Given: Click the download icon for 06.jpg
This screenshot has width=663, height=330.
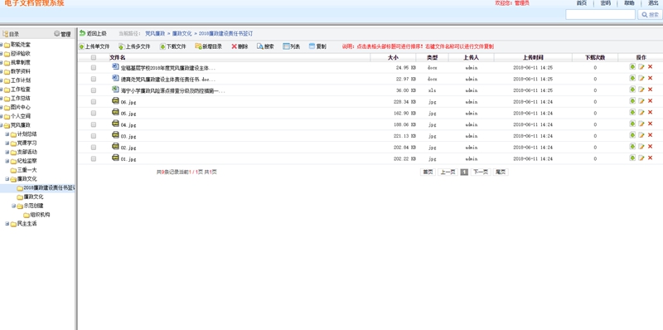Looking at the screenshot, I should [632, 100].
